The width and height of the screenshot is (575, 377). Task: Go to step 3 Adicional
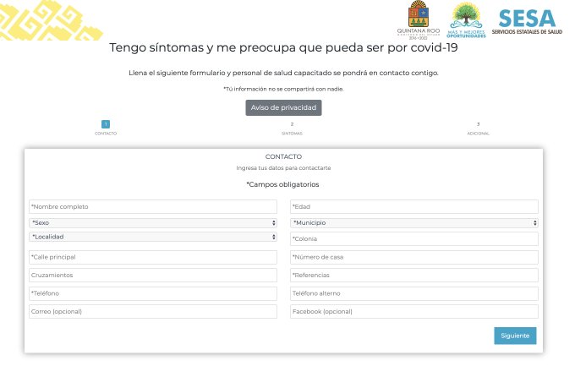point(479,128)
